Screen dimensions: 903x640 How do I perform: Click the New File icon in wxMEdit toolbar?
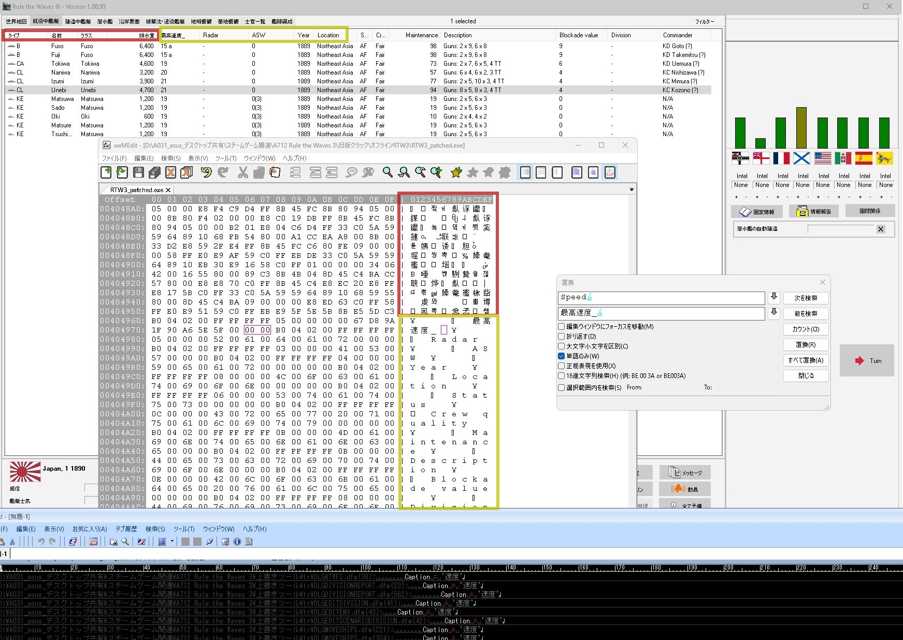(106, 172)
